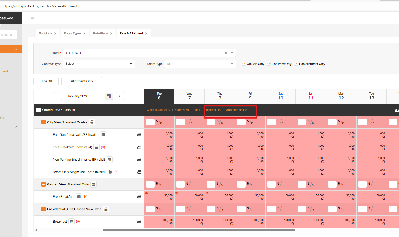Collapse the Shared Rate 109518 section
The width and height of the screenshot is (399, 237).
click(x=39, y=110)
